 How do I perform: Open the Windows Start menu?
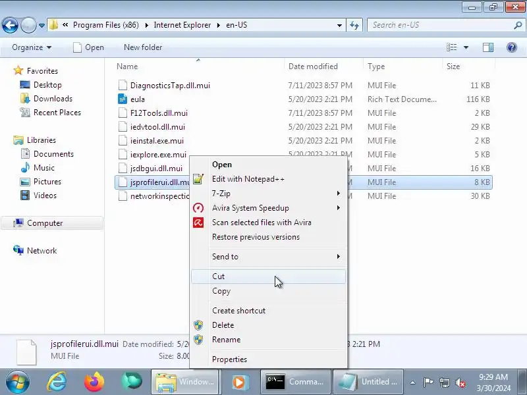coord(18,382)
